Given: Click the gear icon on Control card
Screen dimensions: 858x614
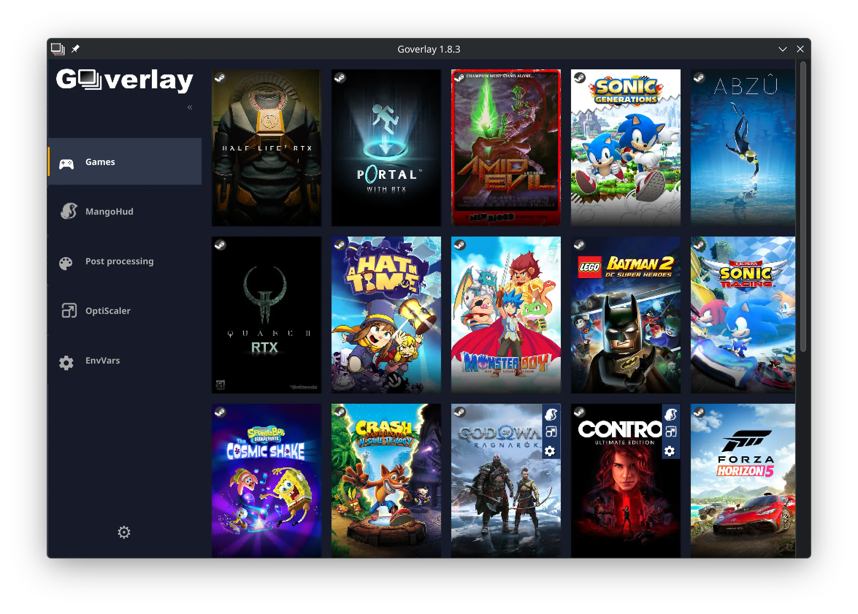Looking at the screenshot, I should [670, 451].
